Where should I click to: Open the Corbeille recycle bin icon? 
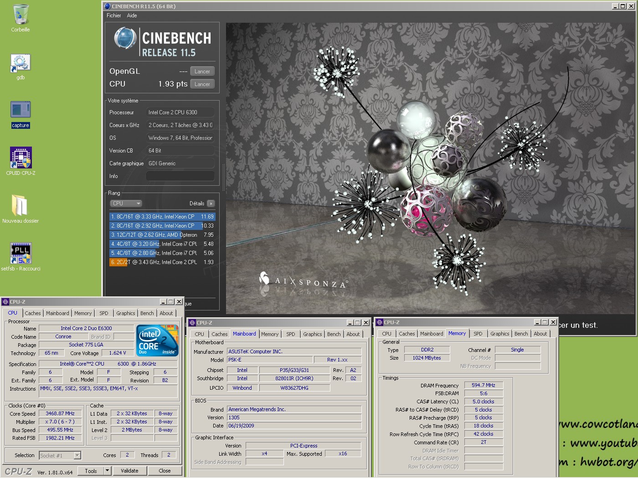21,15
